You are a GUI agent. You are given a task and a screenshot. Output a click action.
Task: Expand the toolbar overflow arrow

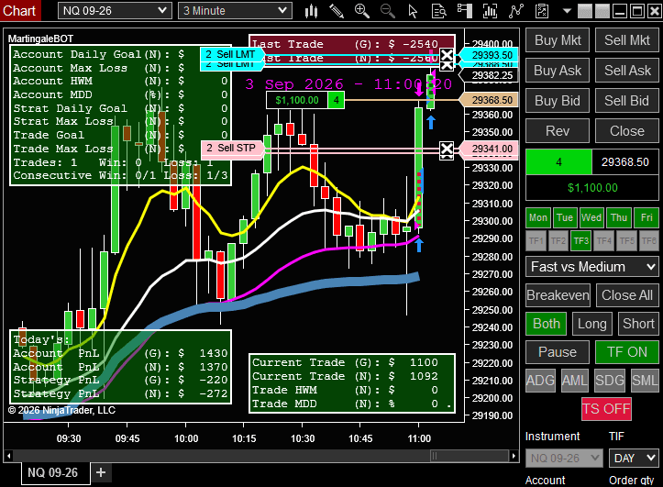coord(567,11)
